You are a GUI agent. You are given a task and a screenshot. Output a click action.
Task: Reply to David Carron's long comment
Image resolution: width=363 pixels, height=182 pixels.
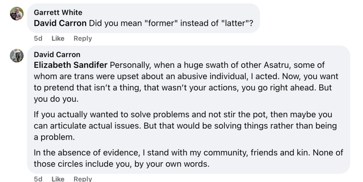point(83,179)
